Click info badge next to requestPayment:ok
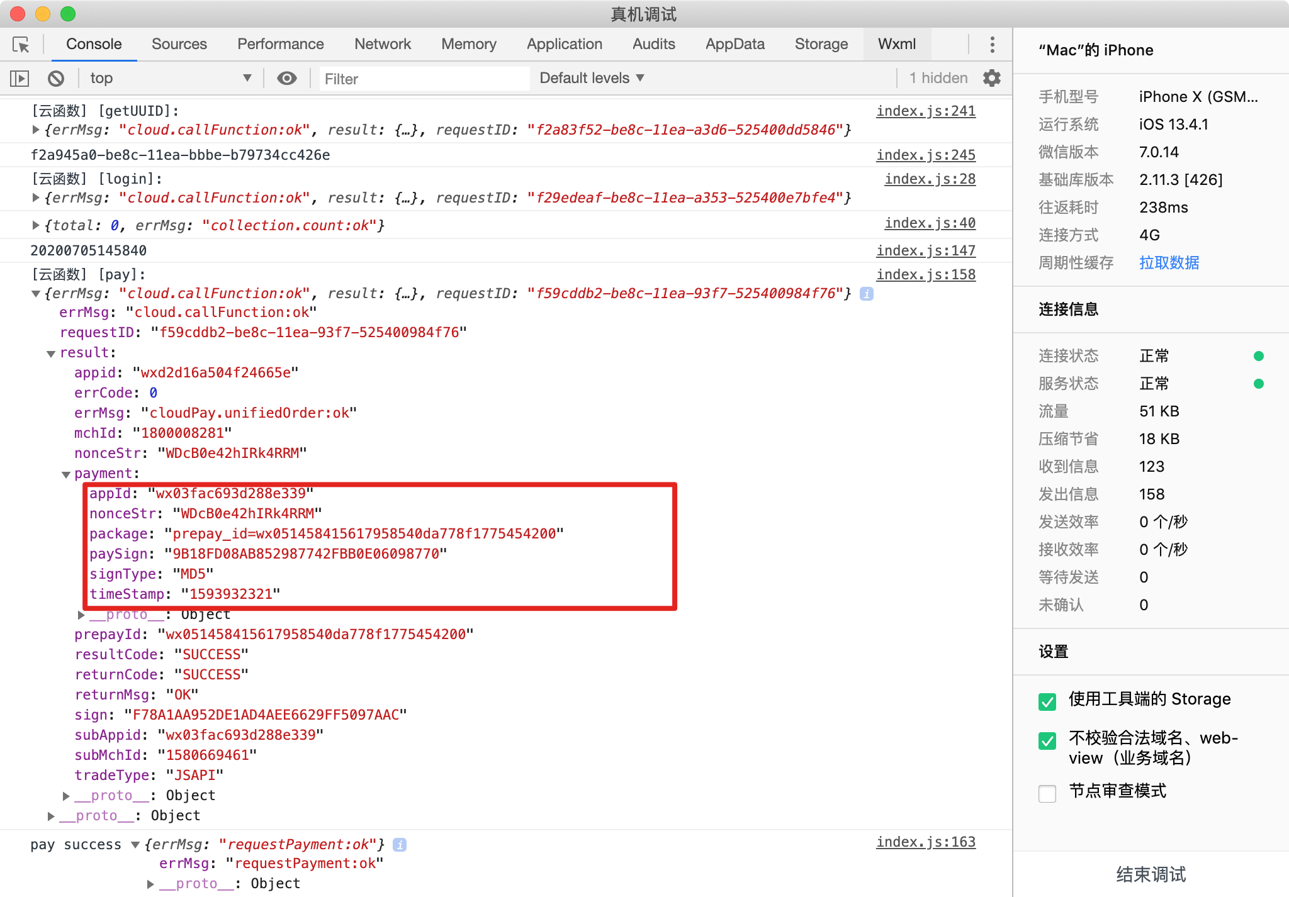The image size is (1289, 897). [400, 845]
